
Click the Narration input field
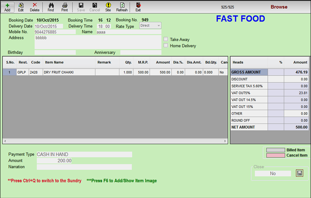(x=84, y=167)
